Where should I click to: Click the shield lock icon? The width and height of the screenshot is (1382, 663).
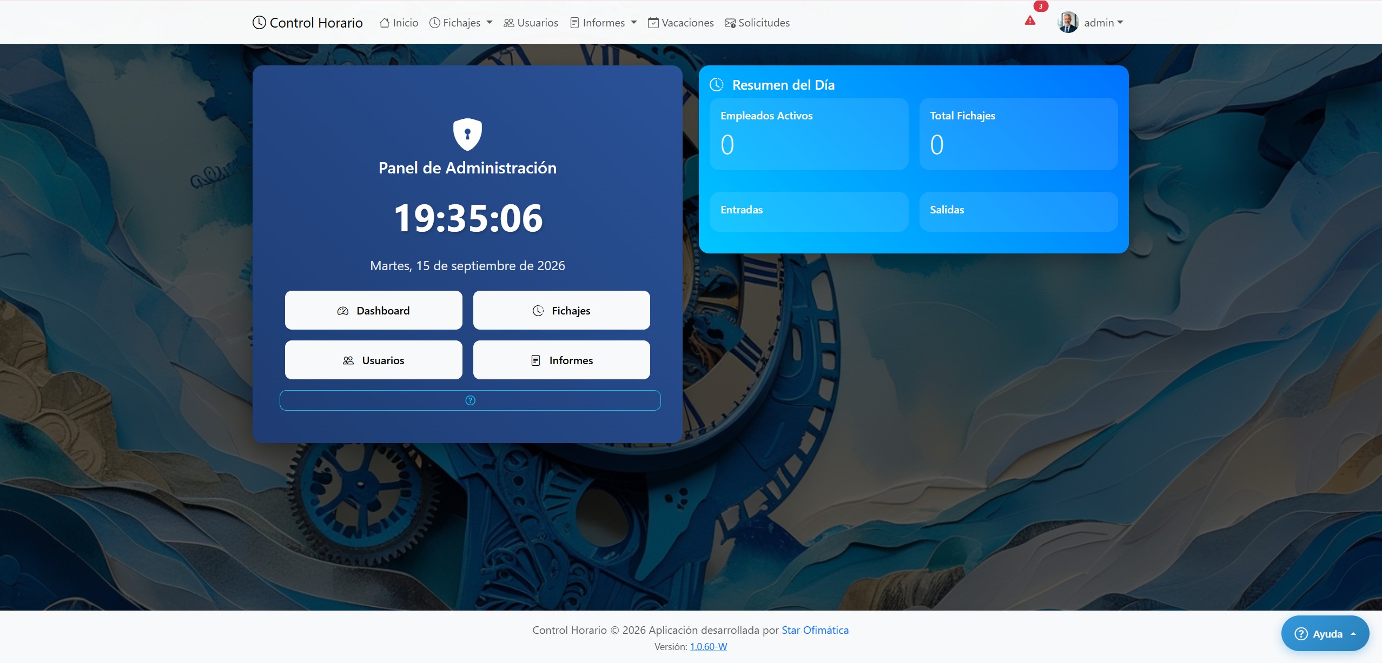(x=467, y=134)
